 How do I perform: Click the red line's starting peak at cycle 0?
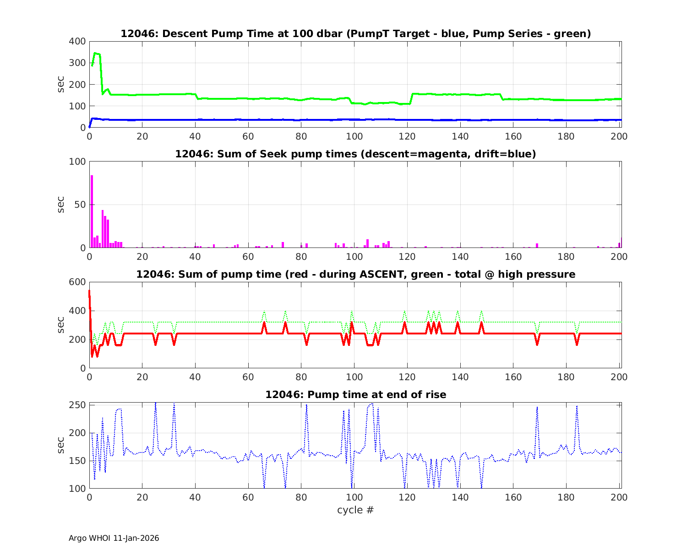click(89, 291)
